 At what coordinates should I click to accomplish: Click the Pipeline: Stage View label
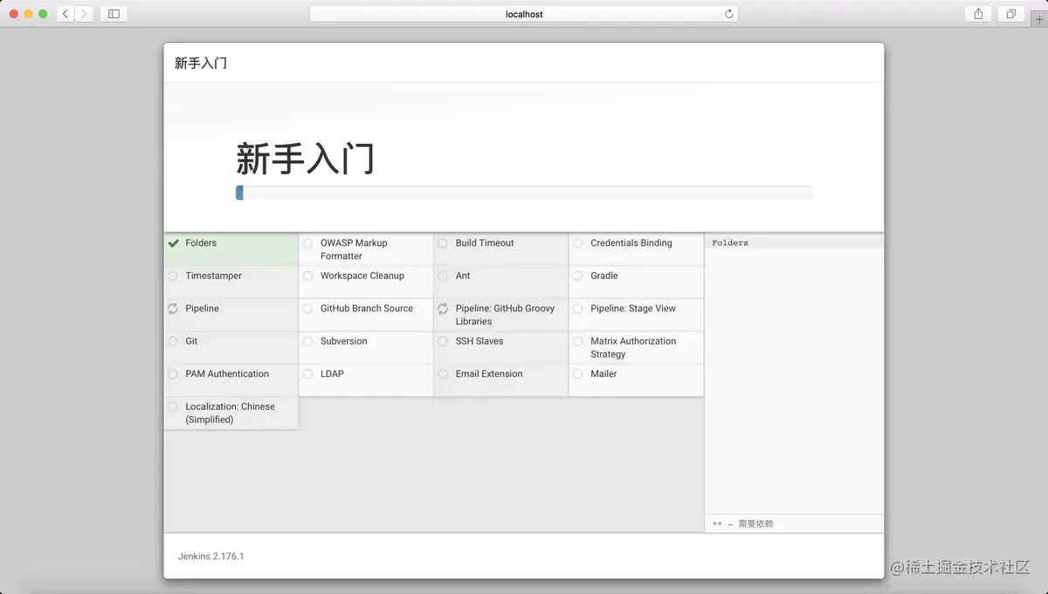coord(633,309)
